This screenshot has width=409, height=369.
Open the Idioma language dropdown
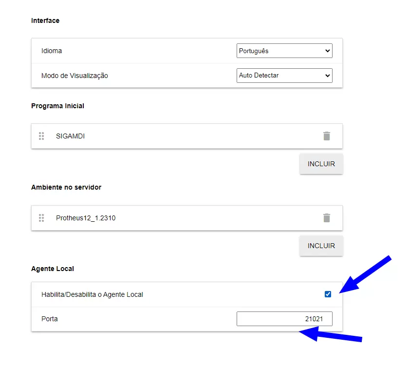tap(284, 51)
